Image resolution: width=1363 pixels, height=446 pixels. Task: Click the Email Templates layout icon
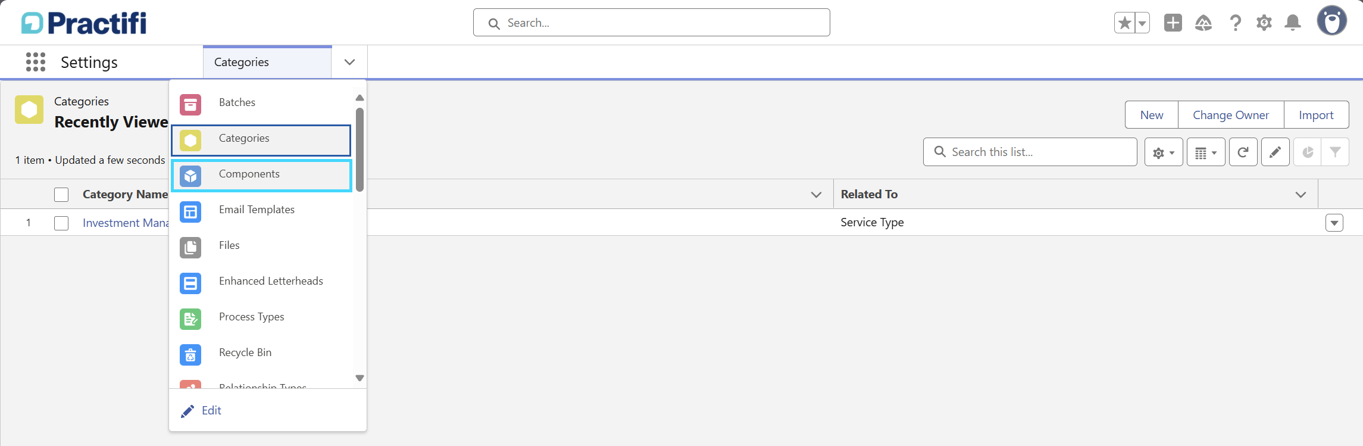[190, 212]
